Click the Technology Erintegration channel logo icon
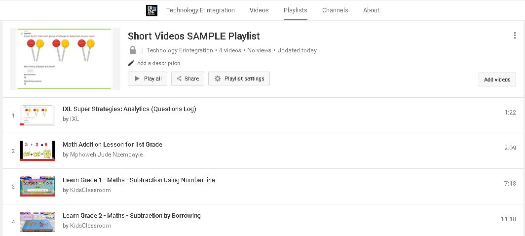The width and height of the screenshot is (525, 236). 151,10
